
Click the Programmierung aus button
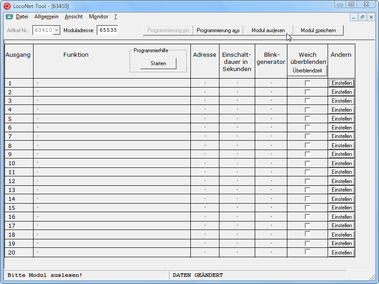[218, 30]
